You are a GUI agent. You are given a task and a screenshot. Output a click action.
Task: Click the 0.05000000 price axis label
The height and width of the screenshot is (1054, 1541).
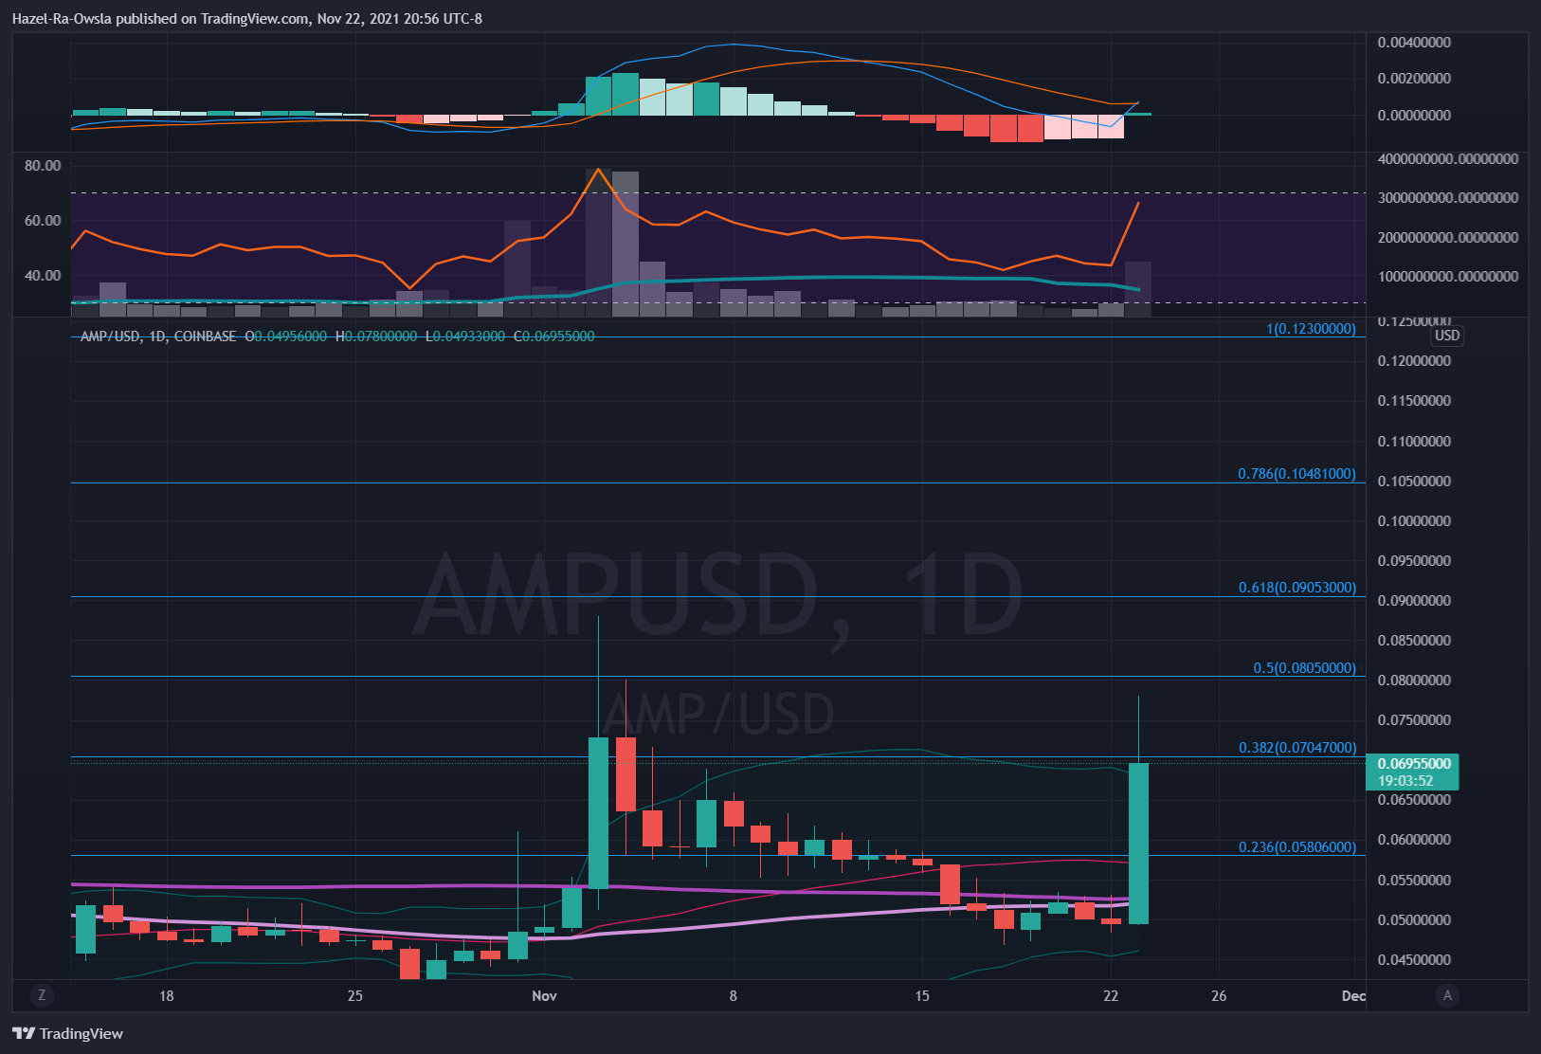point(1414,920)
